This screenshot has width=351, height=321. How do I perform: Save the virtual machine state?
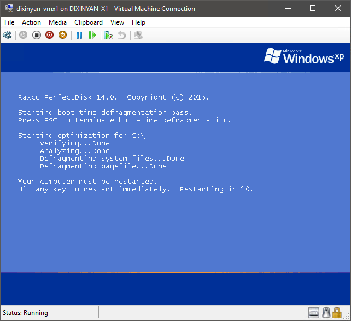tap(63, 35)
